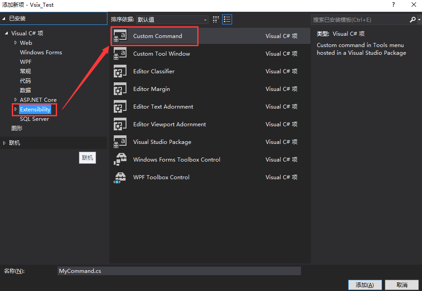422x291 pixels.
Task: Expand the Extensibility tree node
Action: tap(15, 109)
